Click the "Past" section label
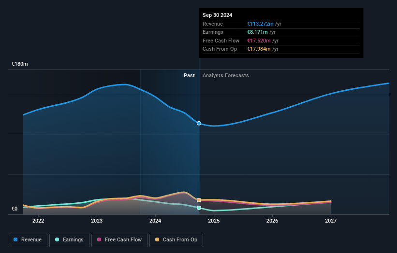 [x=189, y=75]
